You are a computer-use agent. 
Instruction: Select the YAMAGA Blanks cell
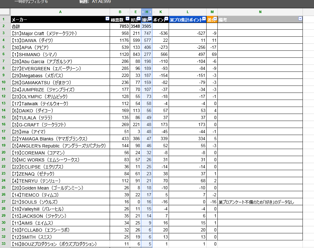[x=60, y=139]
